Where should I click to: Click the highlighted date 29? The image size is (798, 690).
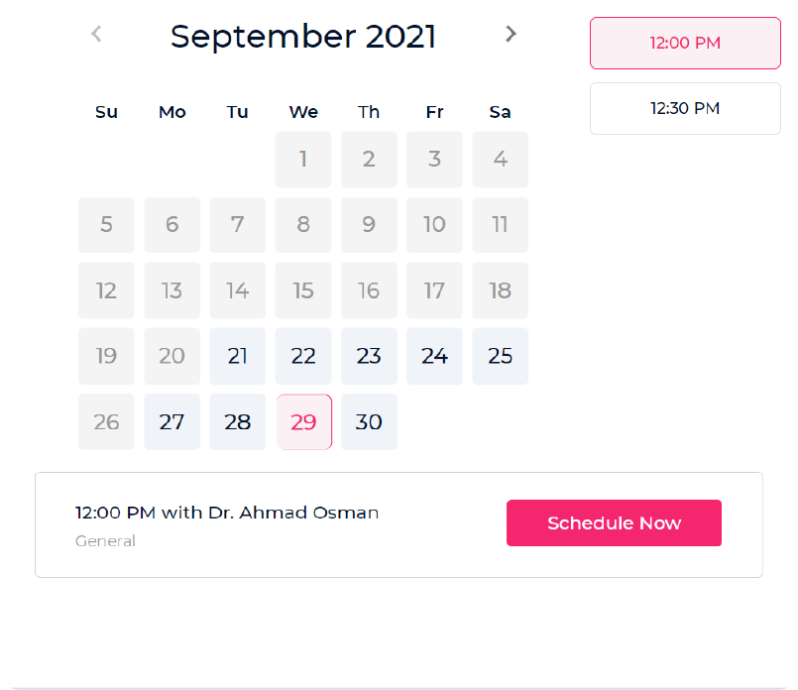point(303,421)
